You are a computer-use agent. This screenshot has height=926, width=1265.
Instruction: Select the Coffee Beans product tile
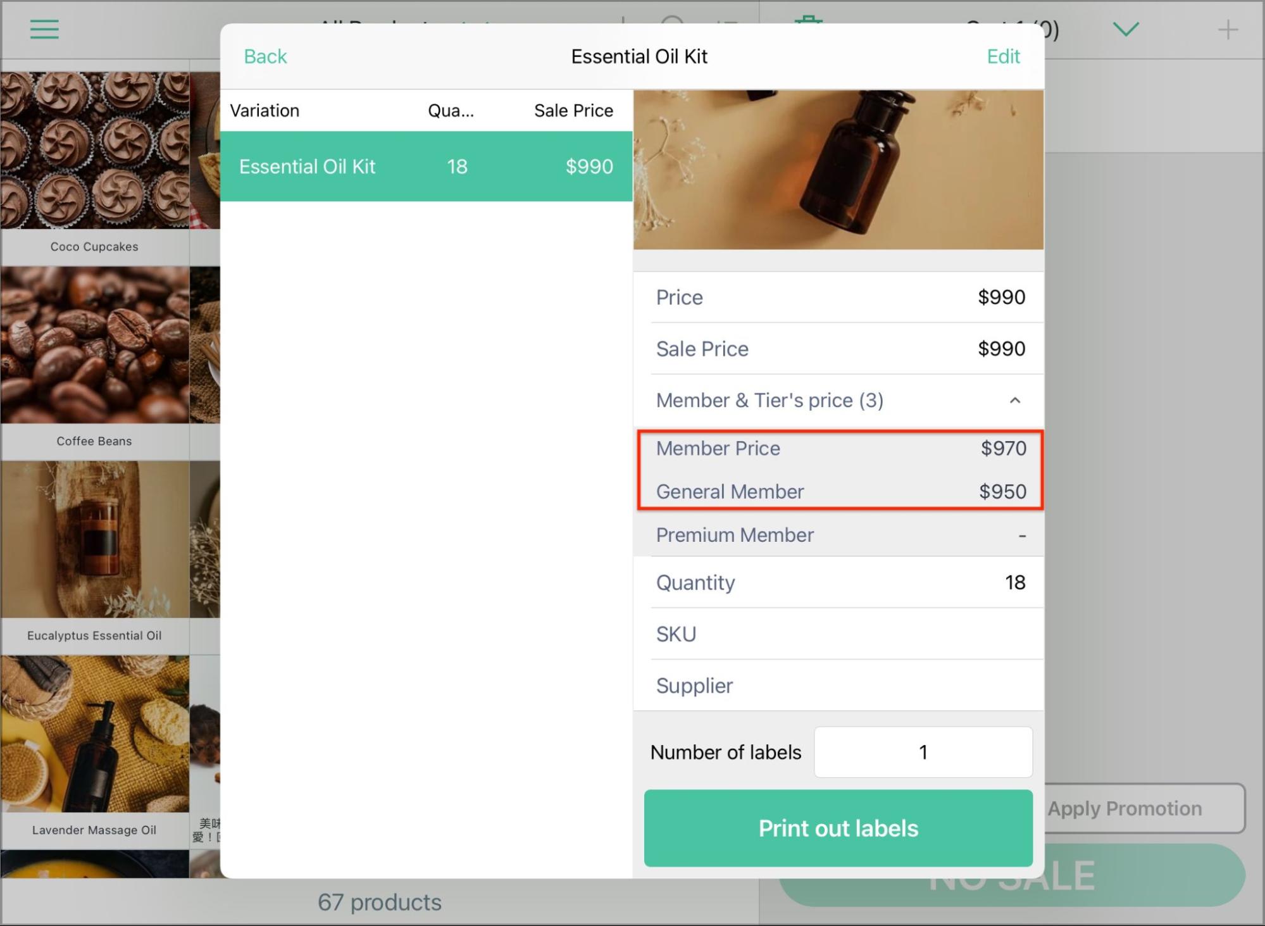coord(94,363)
